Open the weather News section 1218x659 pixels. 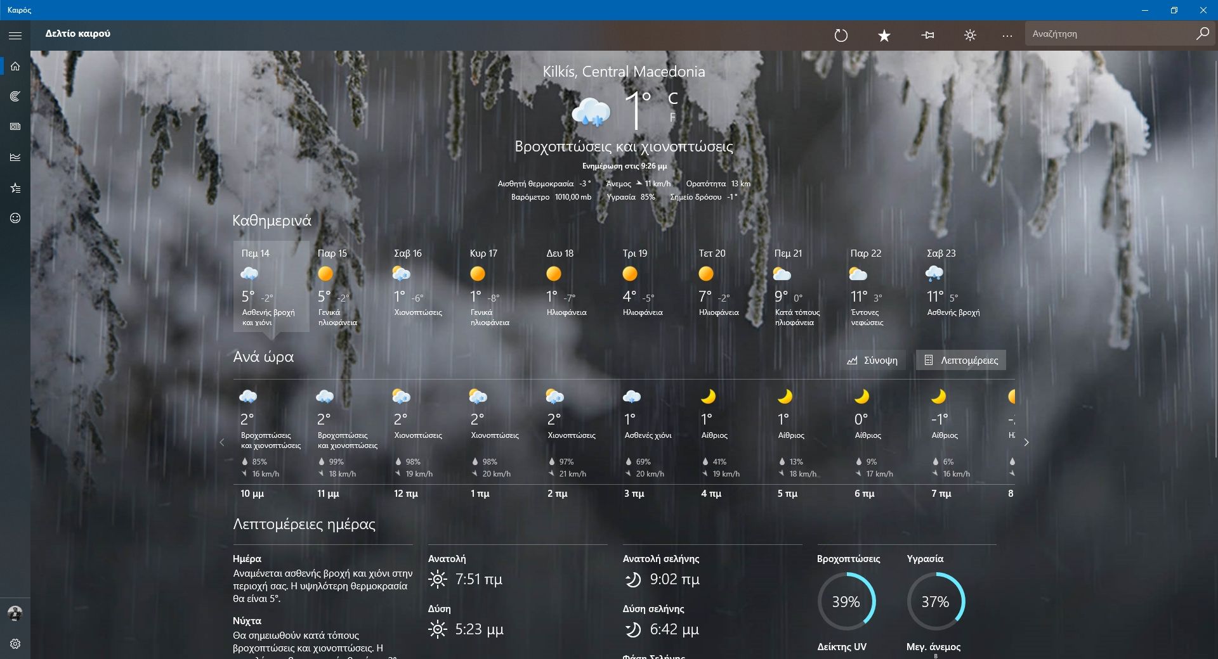pyautogui.click(x=15, y=126)
